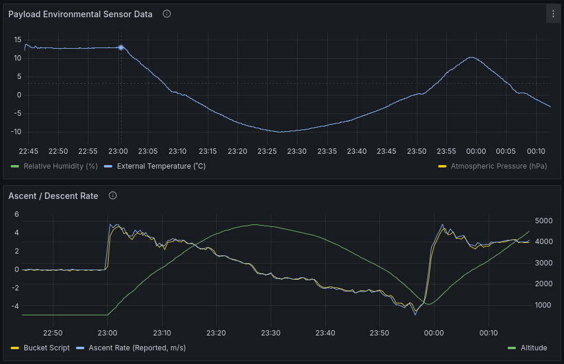
Task: Toggle the Bucket Script series legend label
Action: click(x=46, y=348)
